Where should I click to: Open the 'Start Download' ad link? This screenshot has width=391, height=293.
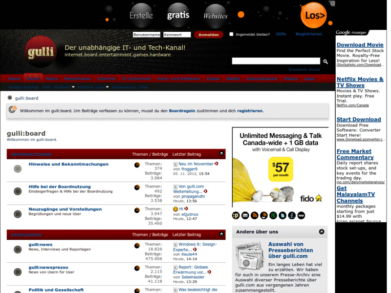pyautogui.click(x=359, y=119)
